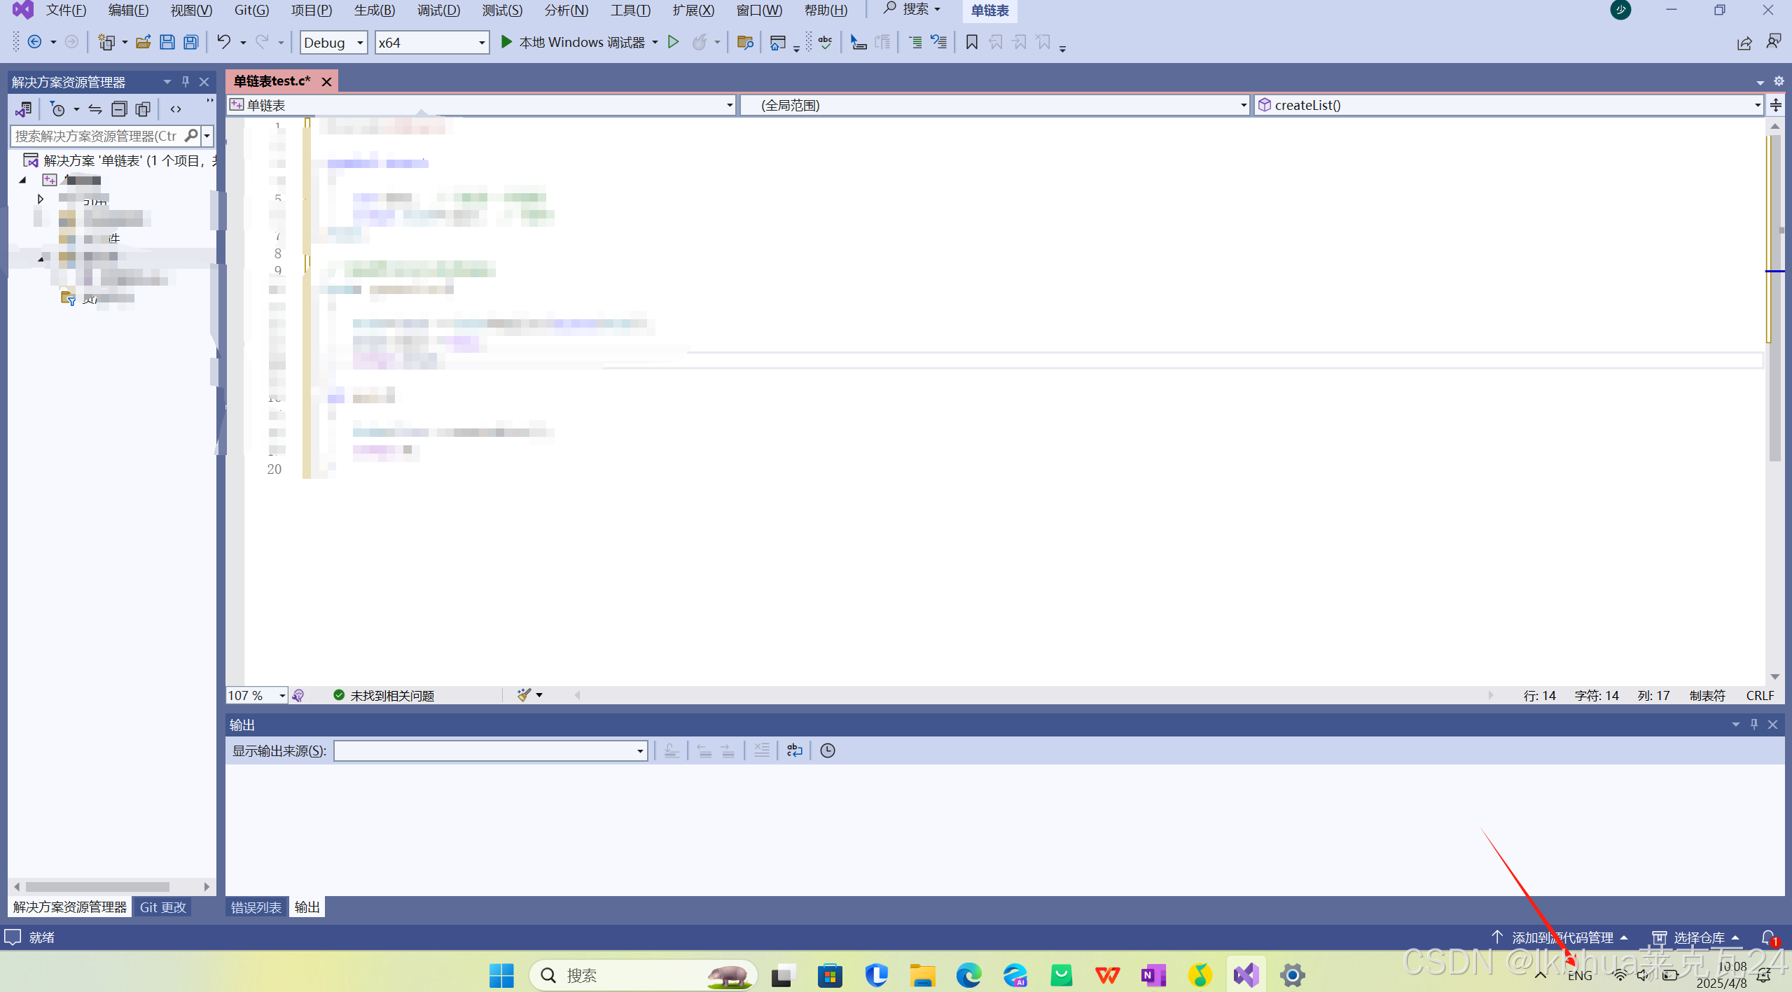This screenshot has height=992, width=1792.
Task: Open the 调试(D) menu
Action: pos(438,10)
